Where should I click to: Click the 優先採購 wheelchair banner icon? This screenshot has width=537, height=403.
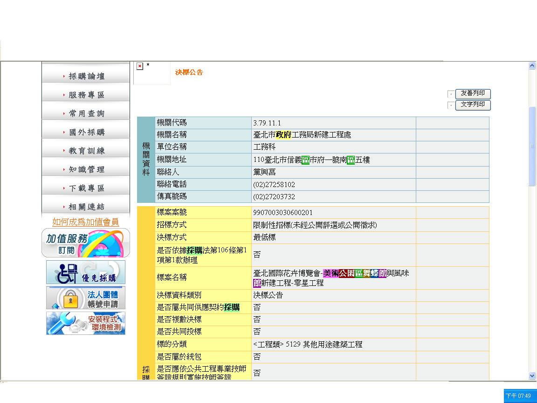86,272
